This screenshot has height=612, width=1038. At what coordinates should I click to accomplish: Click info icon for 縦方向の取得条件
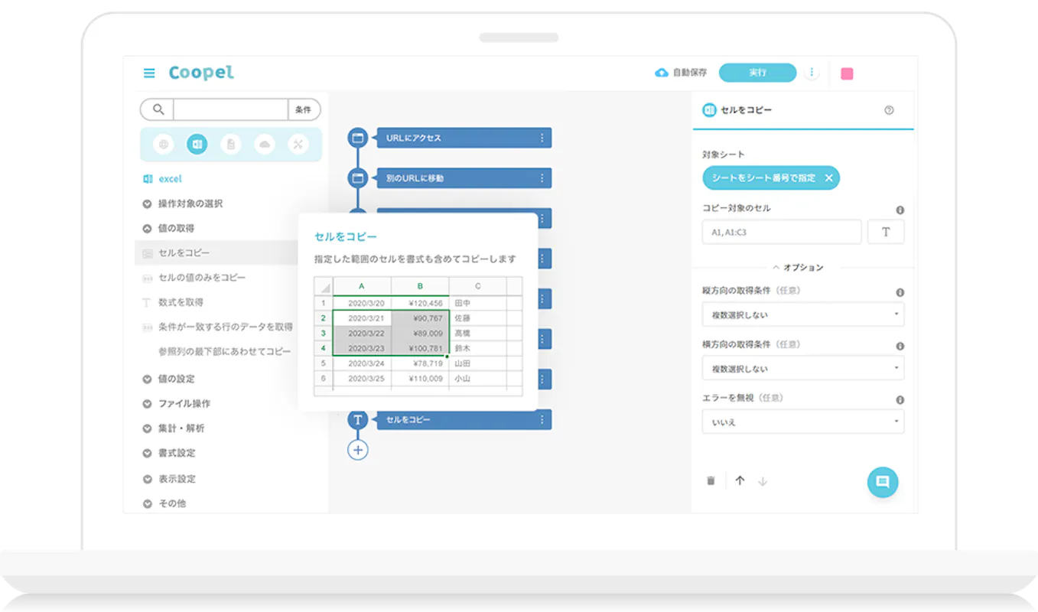click(900, 292)
